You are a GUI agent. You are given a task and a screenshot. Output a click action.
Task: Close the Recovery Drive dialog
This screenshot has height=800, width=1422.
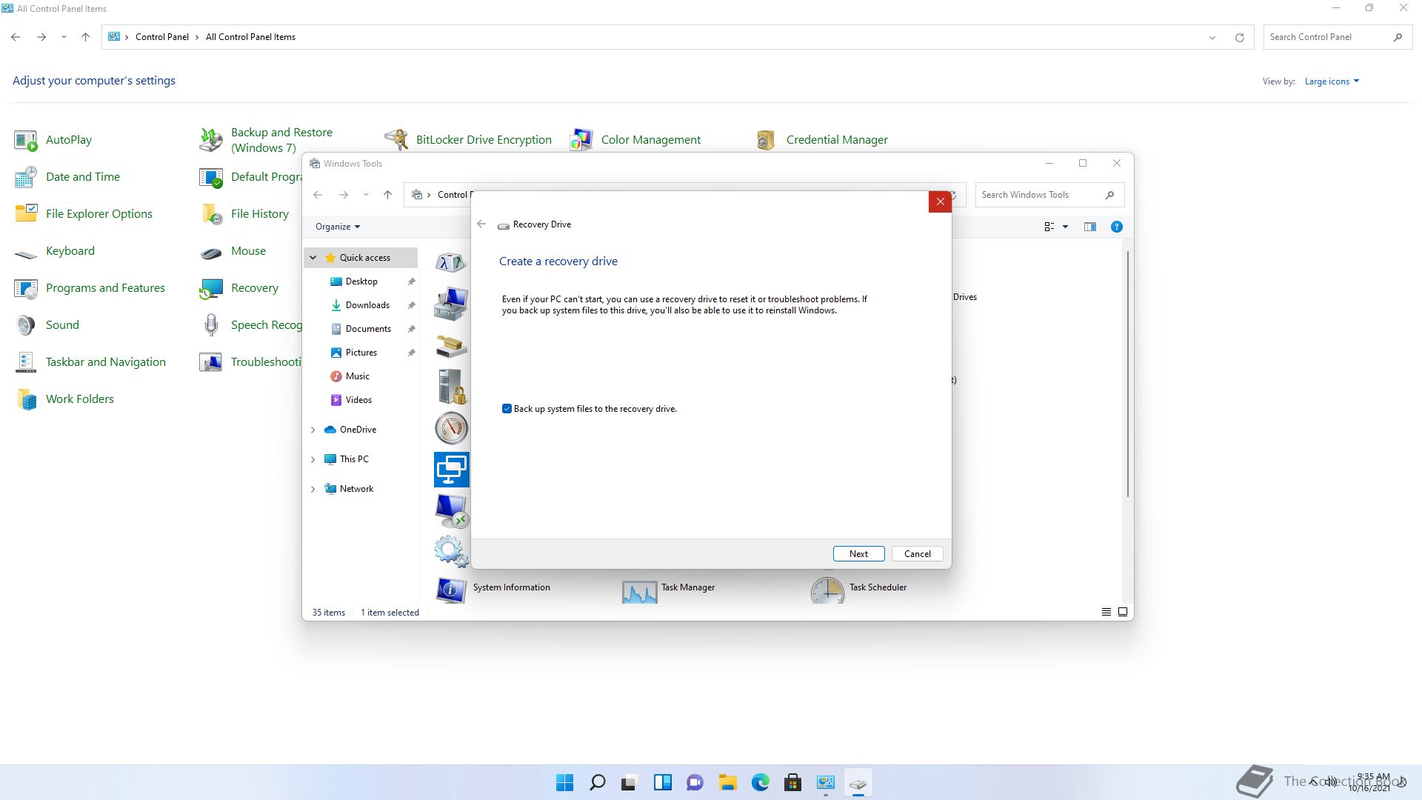940,201
